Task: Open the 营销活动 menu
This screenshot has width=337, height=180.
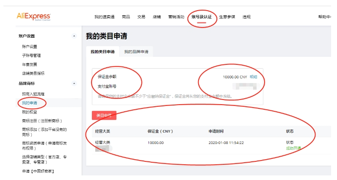Action: 176,17
